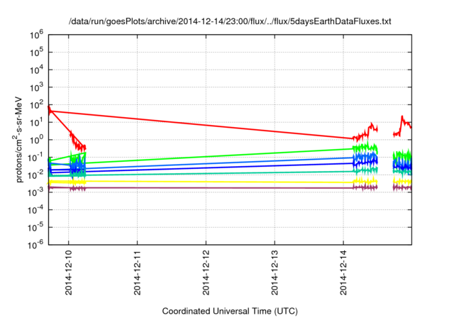454x318 pixels.
Task: Click the plot title file path text
Action: (x=230, y=21)
